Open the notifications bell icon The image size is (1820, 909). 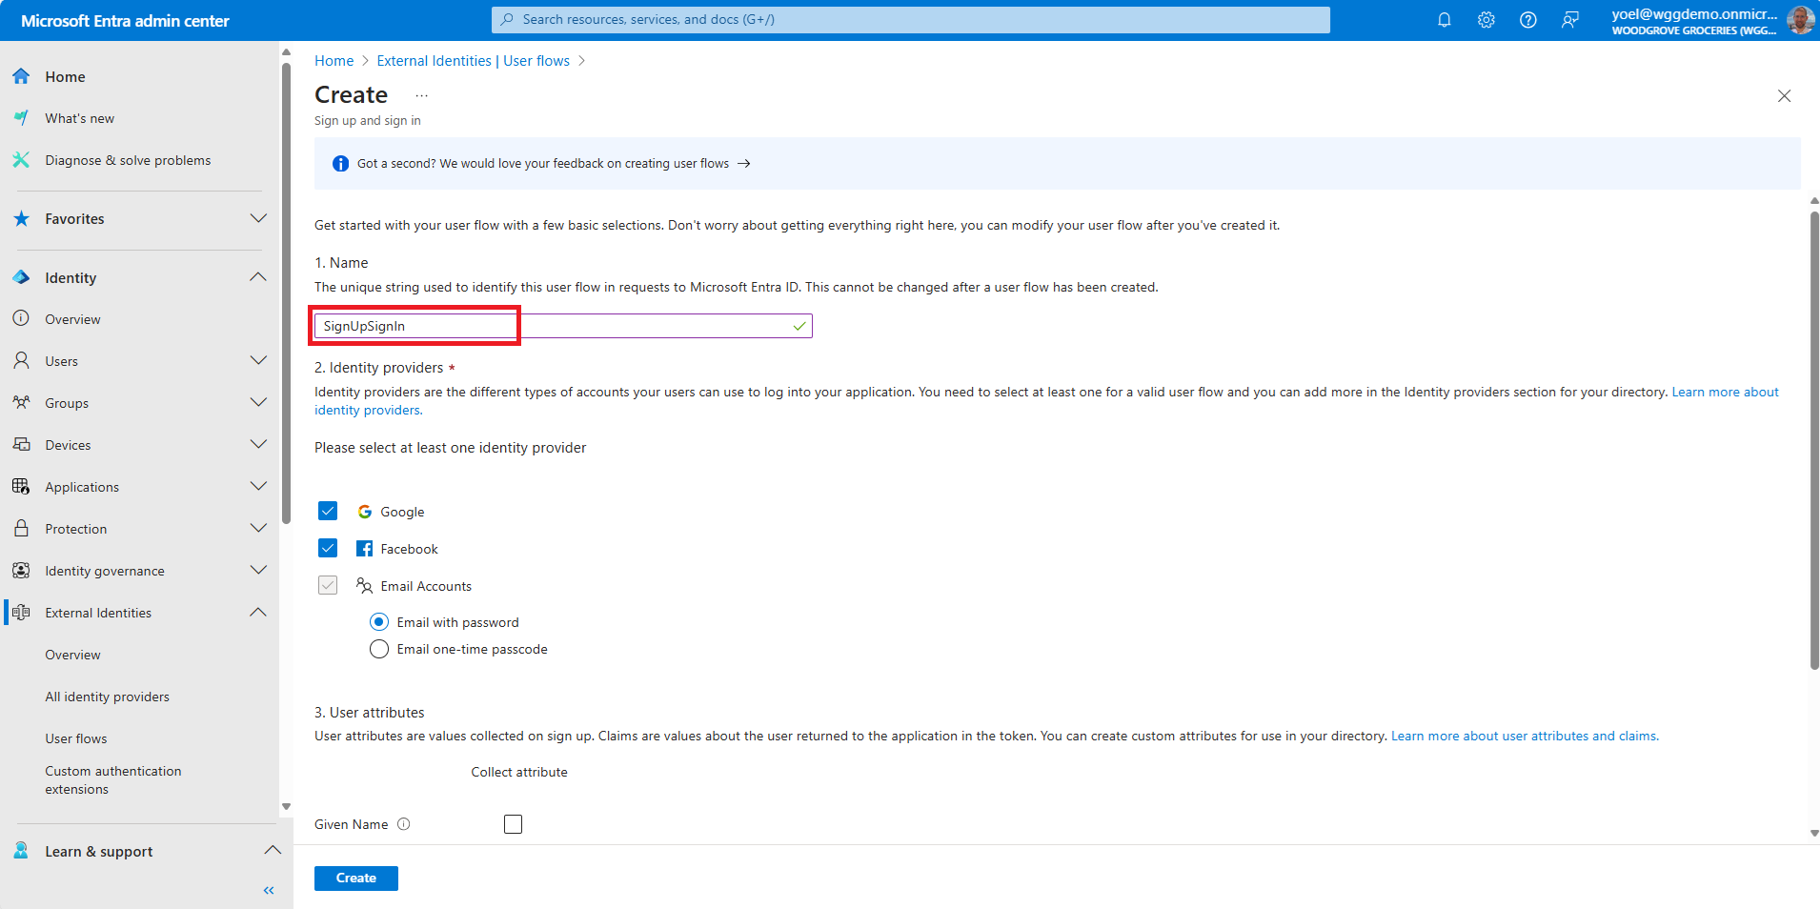pyautogui.click(x=1444, y=20)
